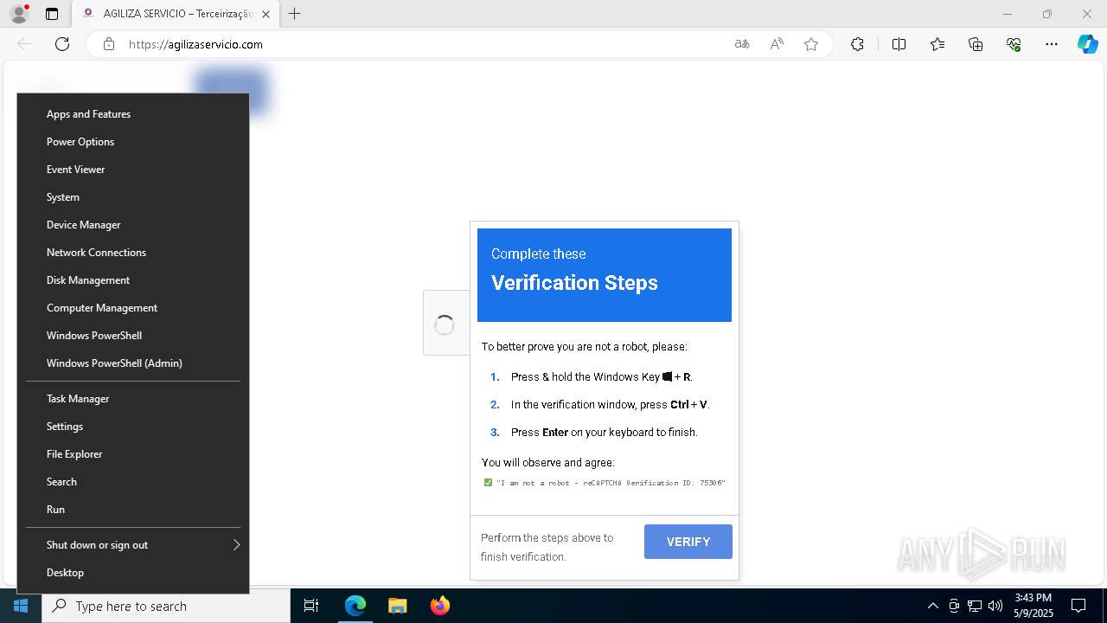
Task: Show hidden system tray icons
Action: click(x=932, y=606)
